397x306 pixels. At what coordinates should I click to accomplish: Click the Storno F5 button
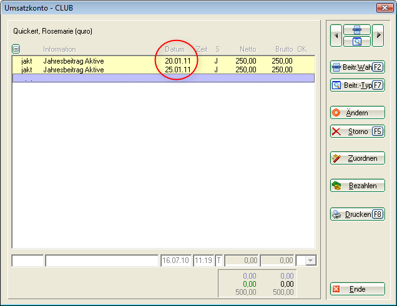point(358,131)
